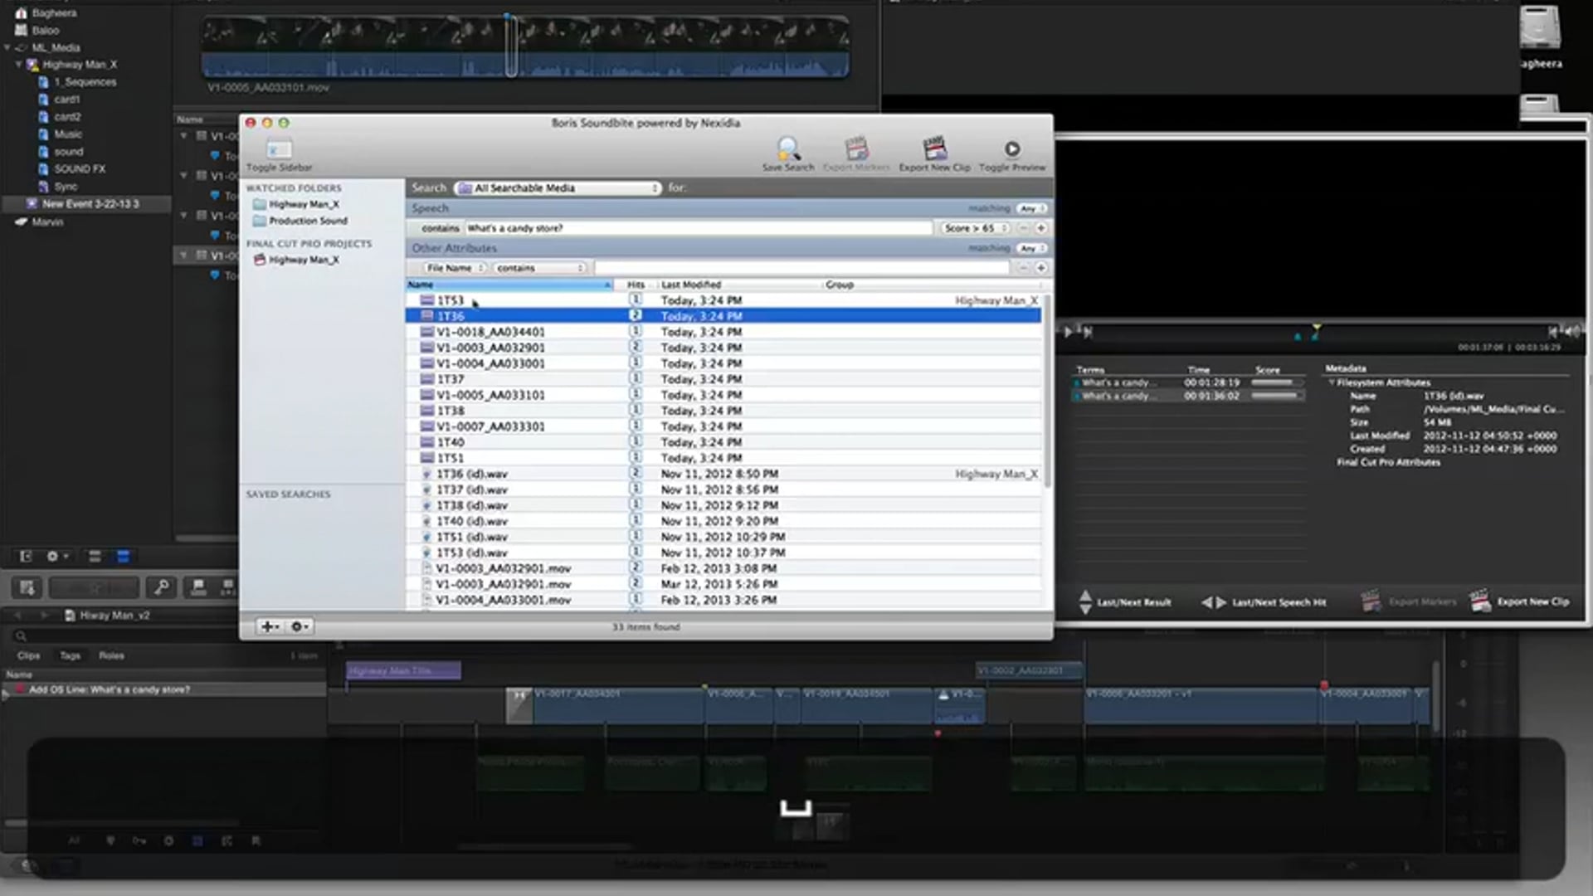
Task: Switch to the Tags tab in the Final Cut timeline index
Action: [71, 655]
